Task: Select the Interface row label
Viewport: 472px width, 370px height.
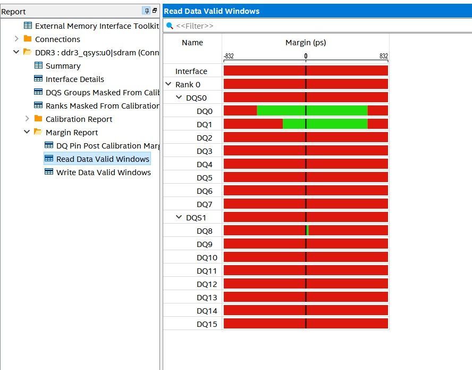Action: pos(191,71)
